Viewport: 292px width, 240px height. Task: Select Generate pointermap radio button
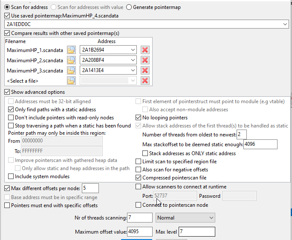coord(129,7)
